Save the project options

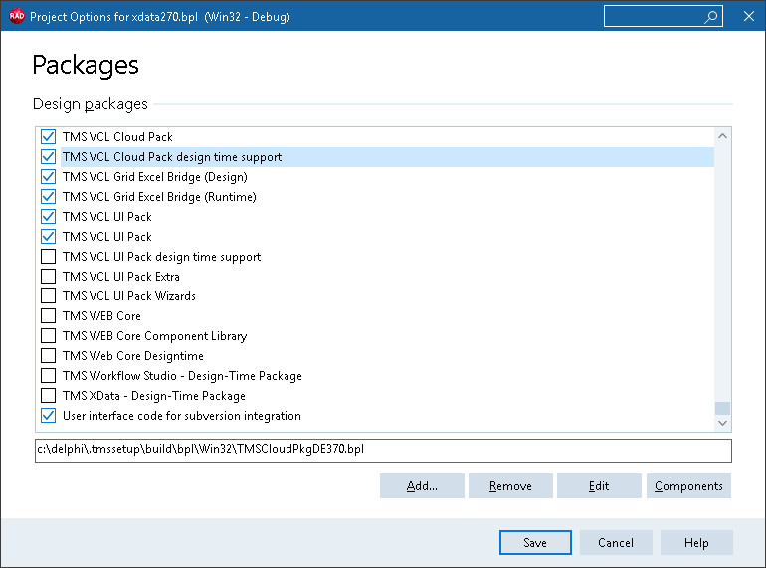(x=535, y=543)
